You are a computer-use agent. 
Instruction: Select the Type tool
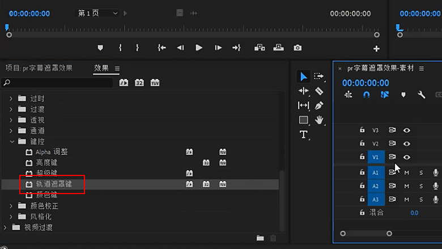click(303, 134)
